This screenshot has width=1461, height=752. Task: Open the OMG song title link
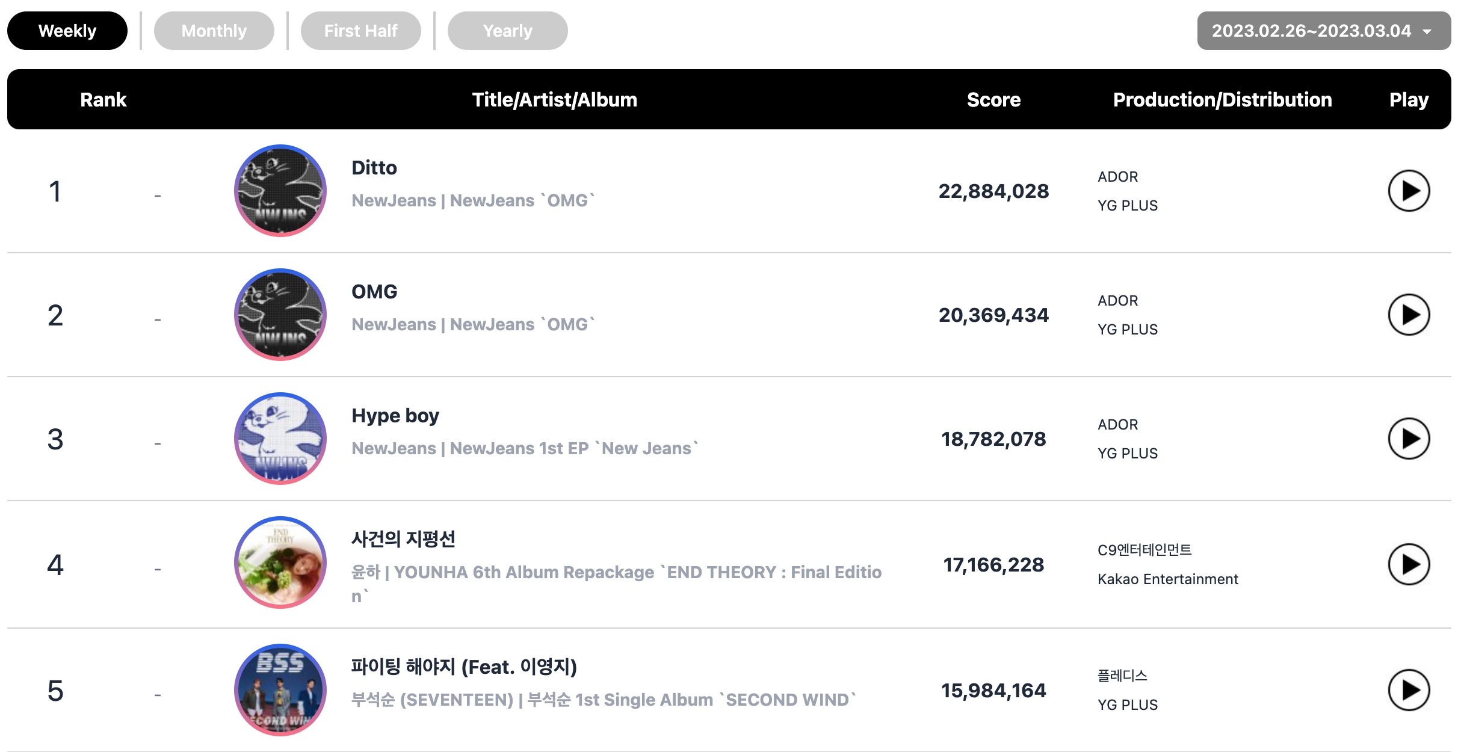pyautogui.click(x=374, y=292)
